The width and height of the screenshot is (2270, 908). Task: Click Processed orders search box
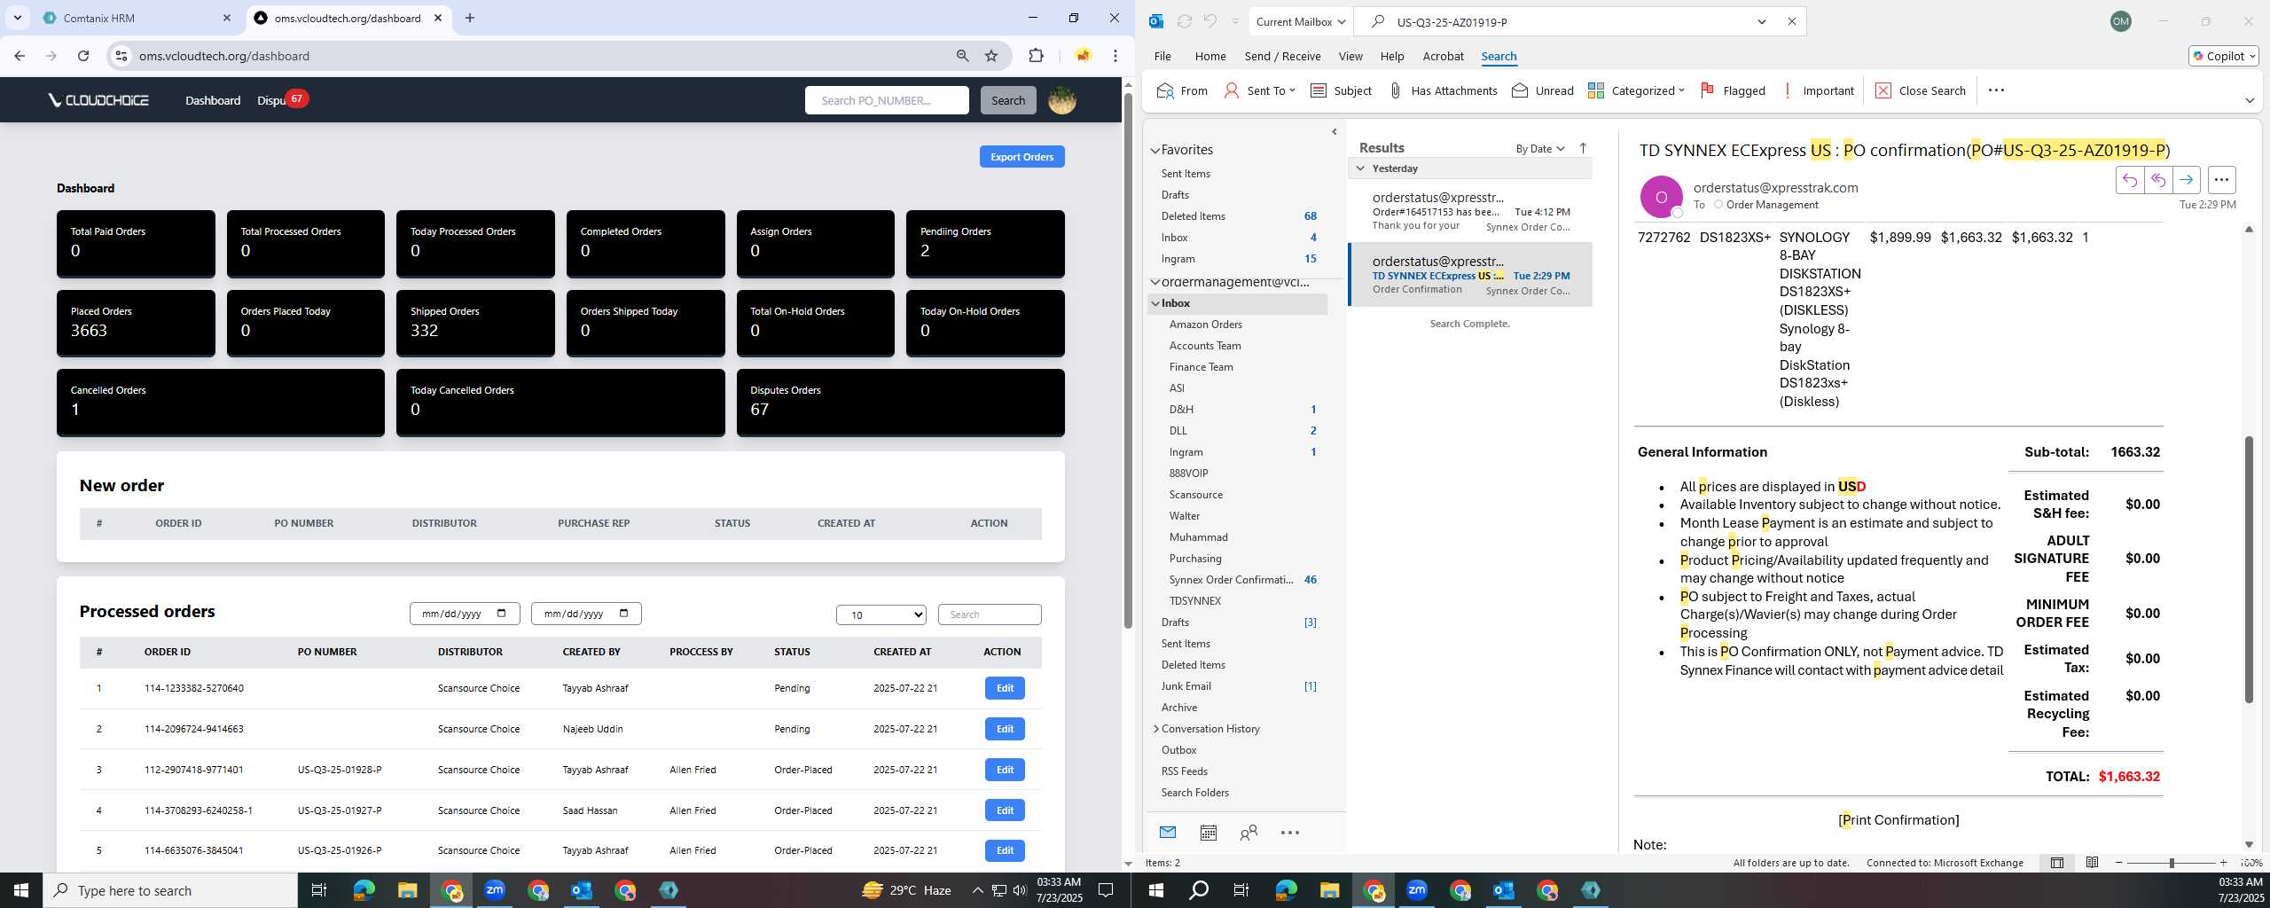[989, 614]
